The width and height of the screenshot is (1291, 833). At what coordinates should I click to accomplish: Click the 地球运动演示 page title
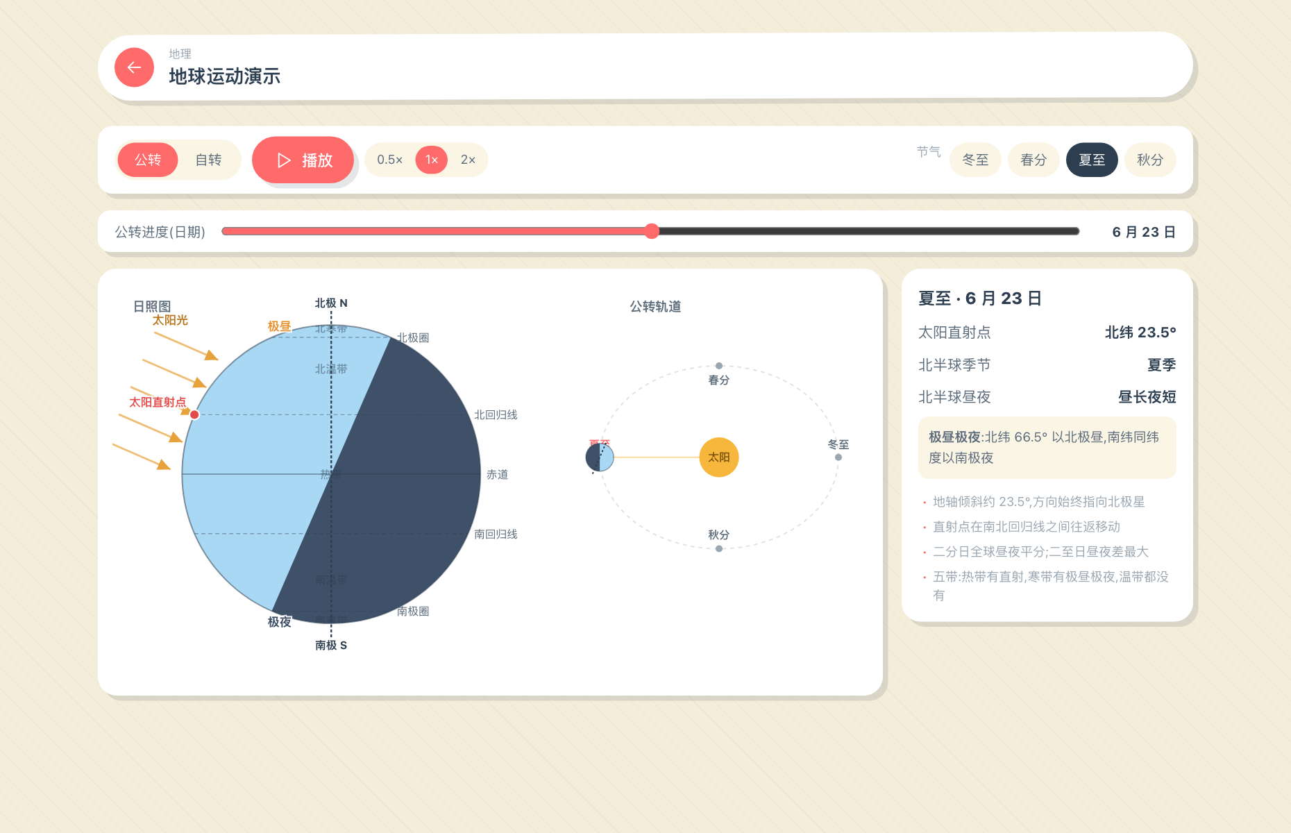pyautogui.click(x=224, y=76)
